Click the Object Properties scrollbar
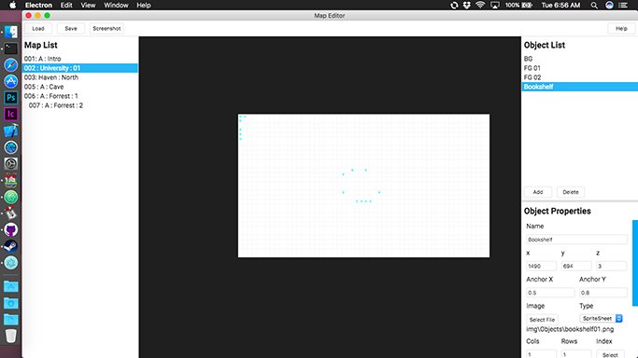 coord(635,263)
